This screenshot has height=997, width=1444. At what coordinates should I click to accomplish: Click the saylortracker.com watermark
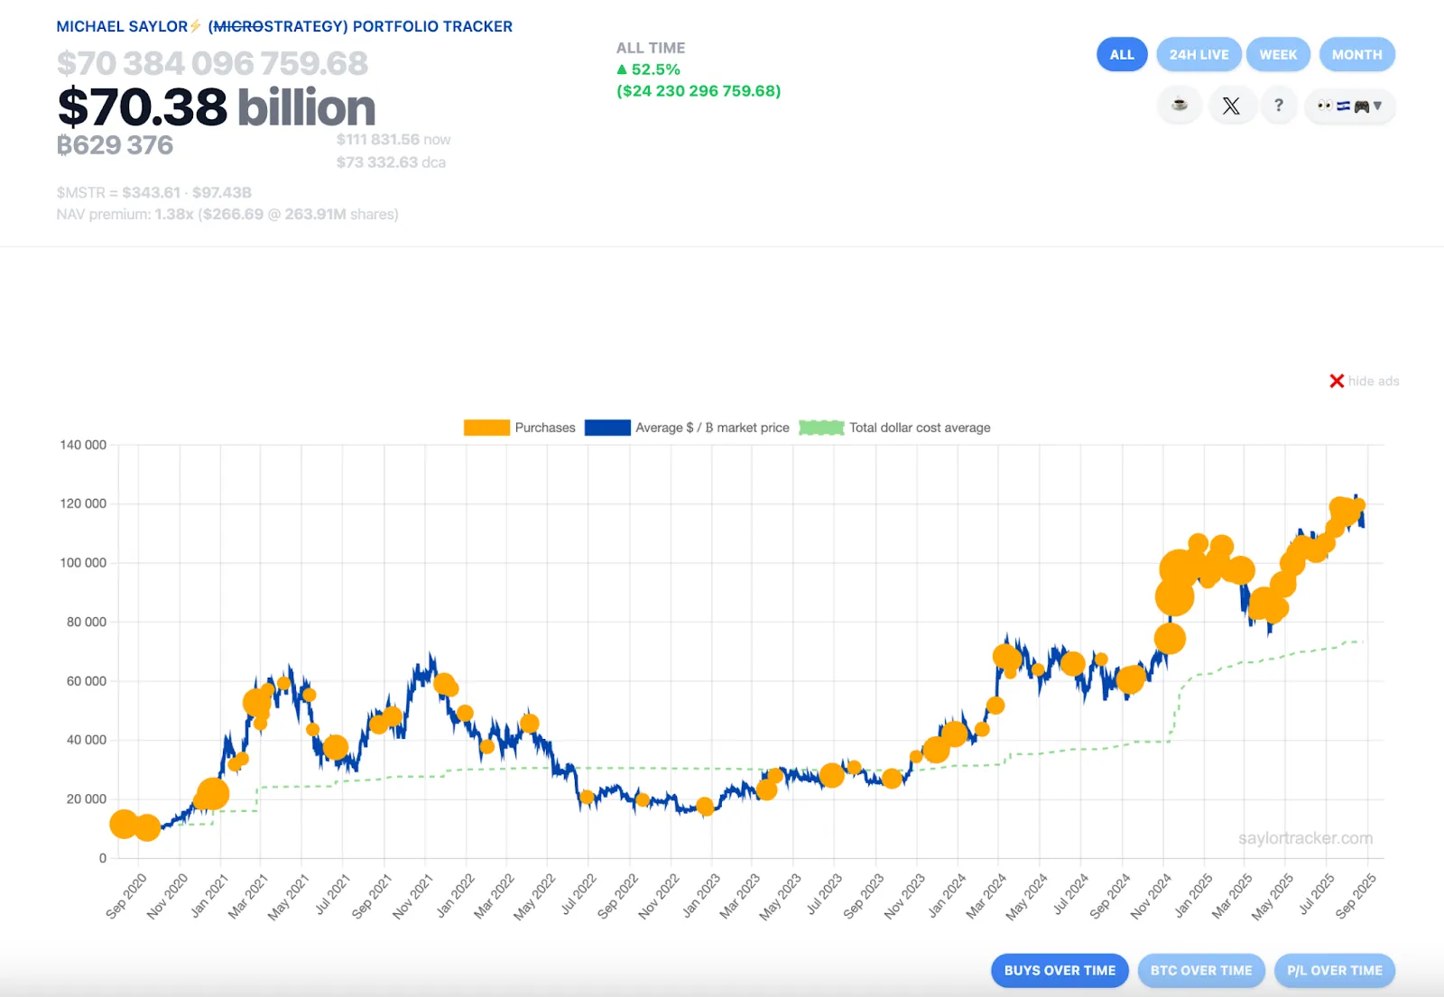click(x=1305, y=838)
